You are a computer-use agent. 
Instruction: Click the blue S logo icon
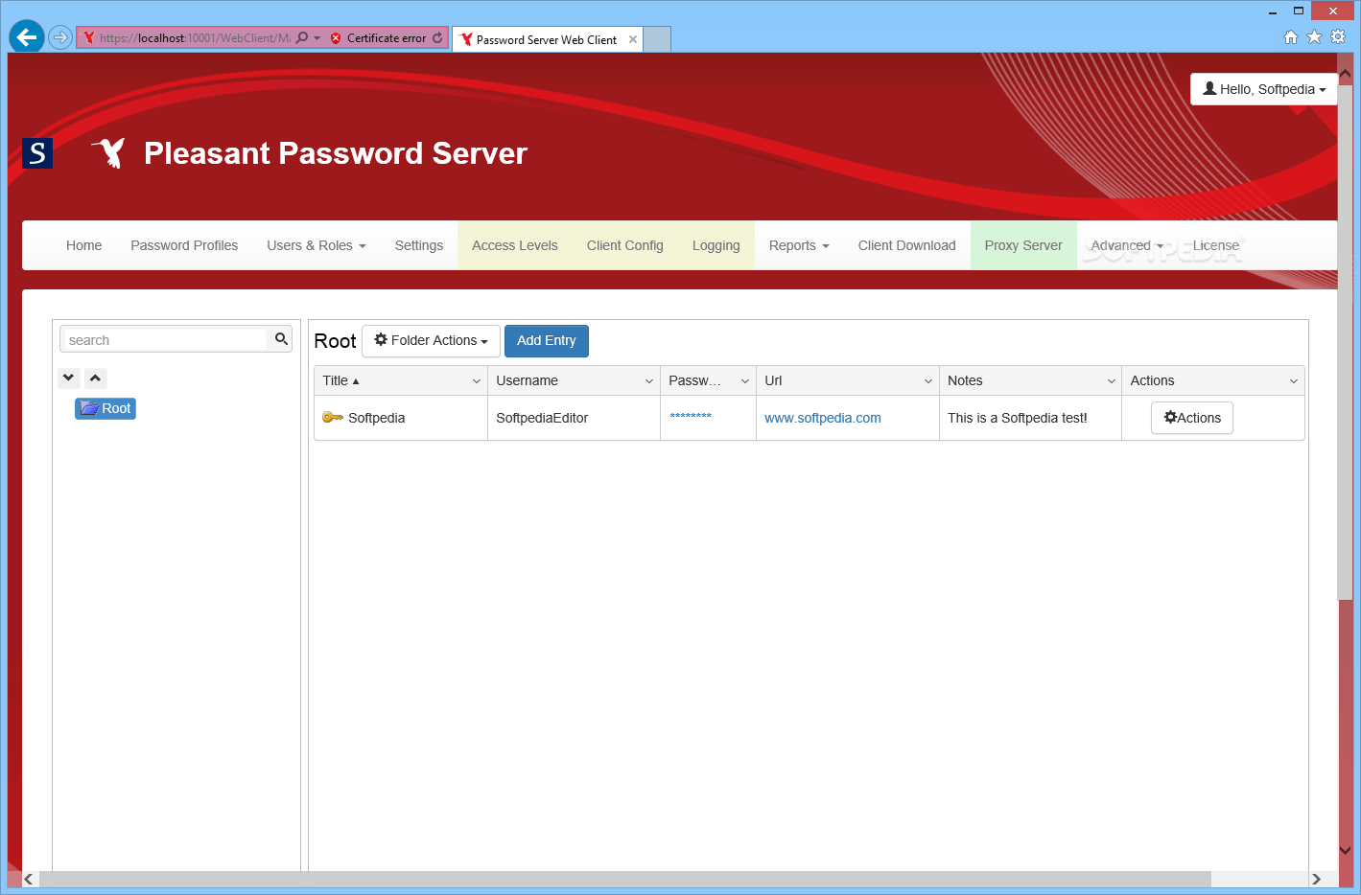tap(37, 153)
